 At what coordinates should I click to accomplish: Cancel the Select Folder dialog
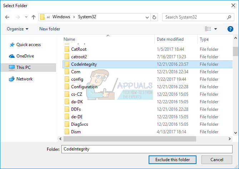tap(217, 160)
